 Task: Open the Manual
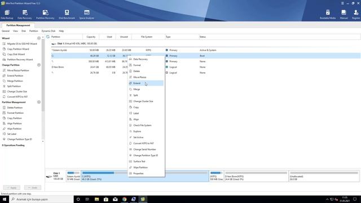344,15
